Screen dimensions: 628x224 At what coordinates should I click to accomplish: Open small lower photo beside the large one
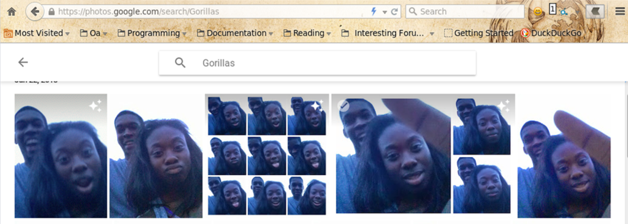coord(482,185)
